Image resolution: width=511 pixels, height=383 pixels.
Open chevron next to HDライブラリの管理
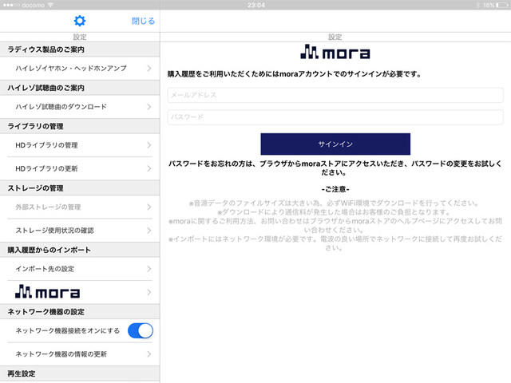click(149, 145)
